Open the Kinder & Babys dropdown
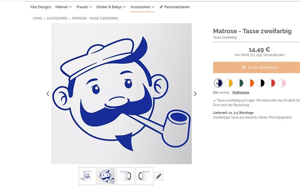The height and width of the screenshot is (194, 300). (x=111, y=7)
